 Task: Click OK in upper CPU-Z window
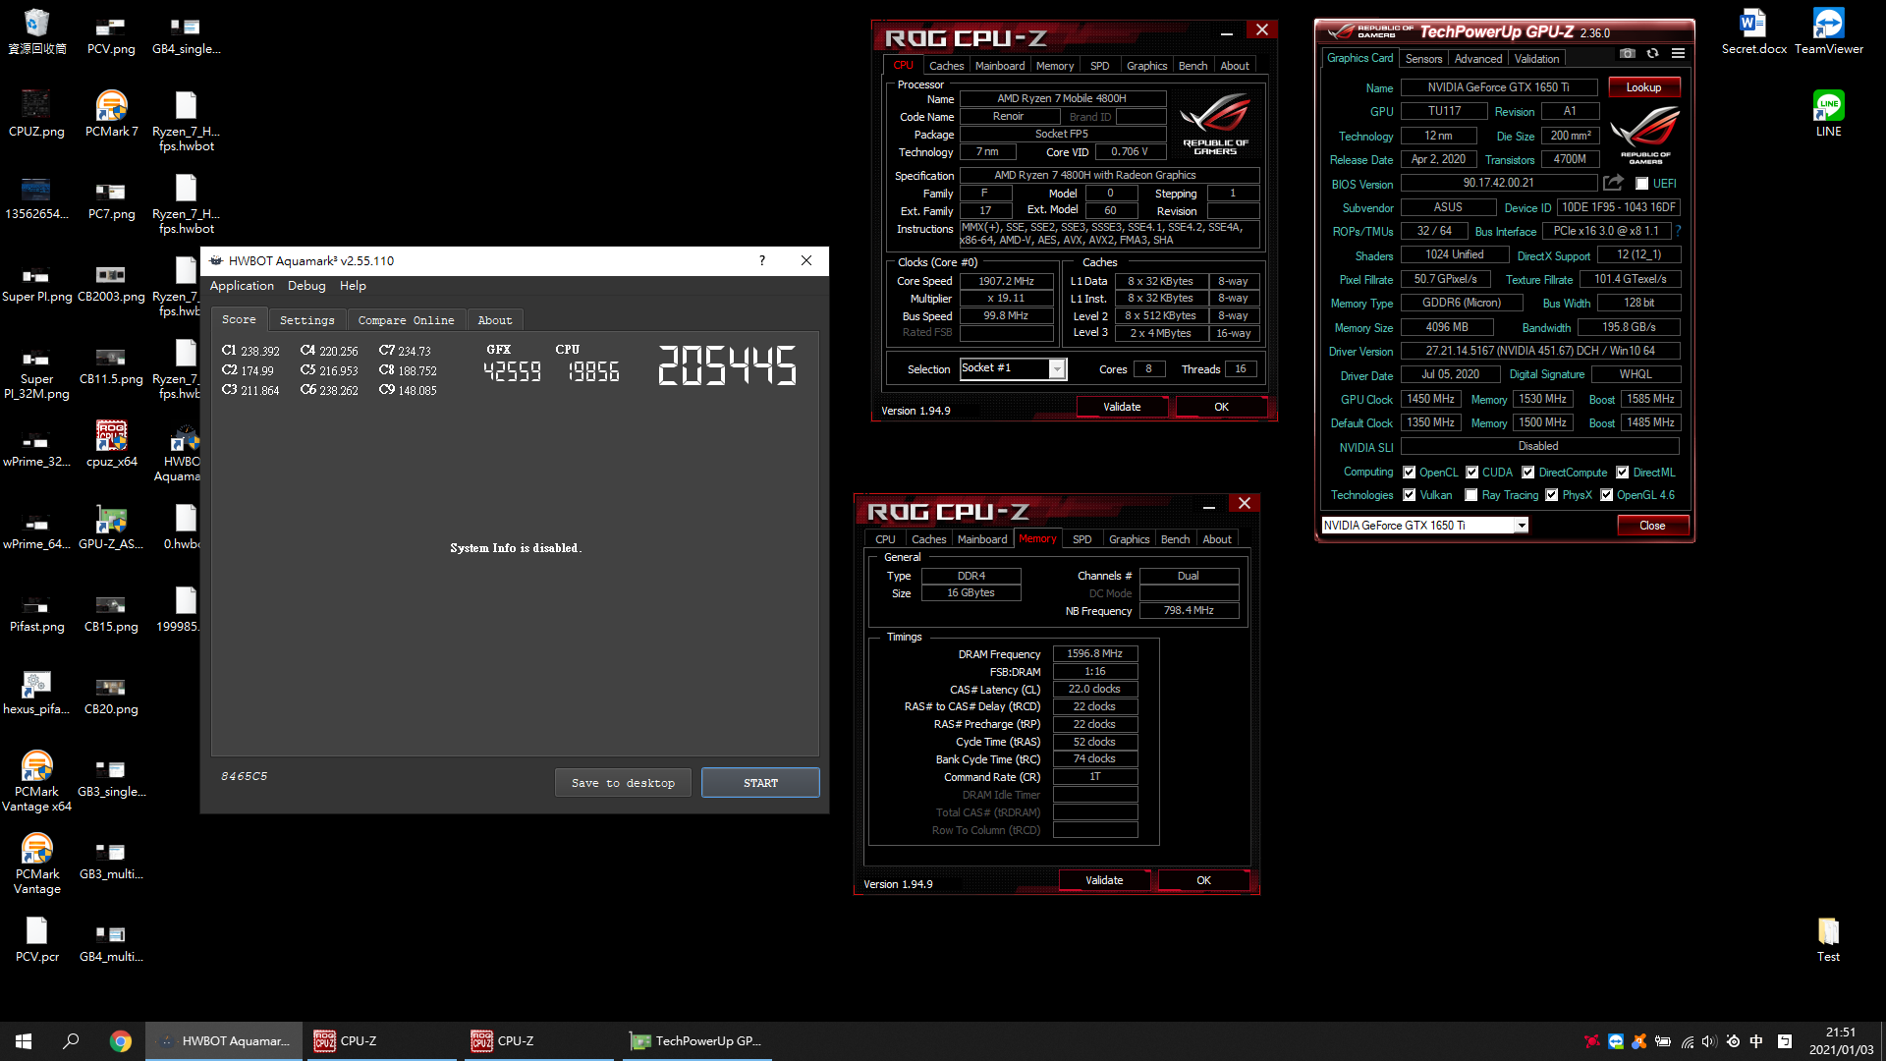point(1221,407)
